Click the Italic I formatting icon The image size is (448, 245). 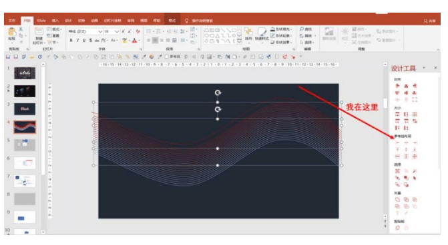[x=77, y=41]
